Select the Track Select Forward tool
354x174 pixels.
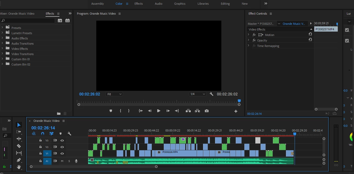click(x=19, y=132)
